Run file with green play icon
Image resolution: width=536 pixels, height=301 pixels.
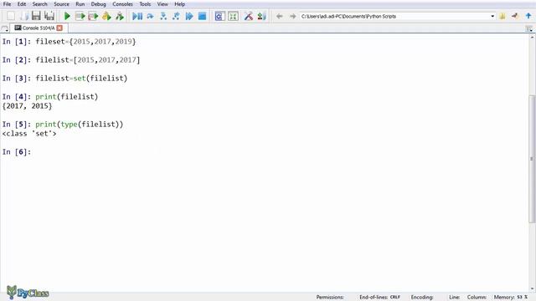click(x=67, y=16)
